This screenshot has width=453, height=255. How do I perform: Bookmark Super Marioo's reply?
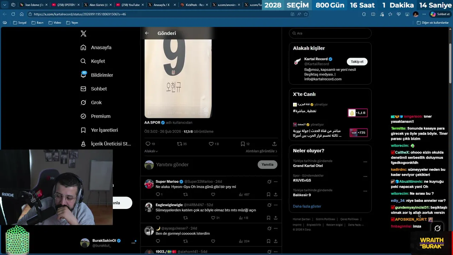click(x=269, y=194)
